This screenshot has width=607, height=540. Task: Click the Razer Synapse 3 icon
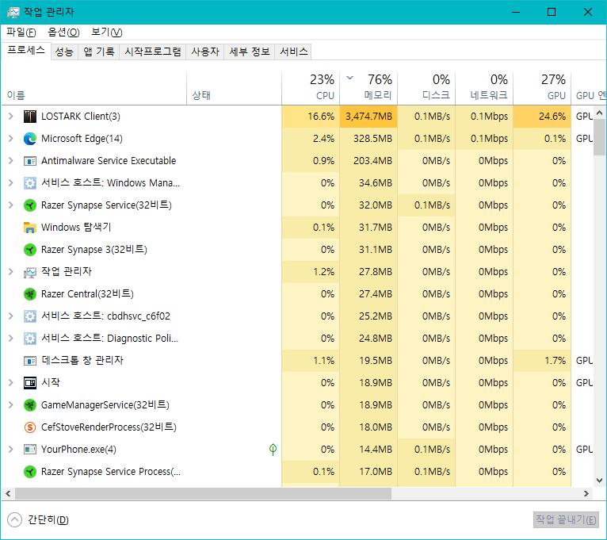point(30,250)
